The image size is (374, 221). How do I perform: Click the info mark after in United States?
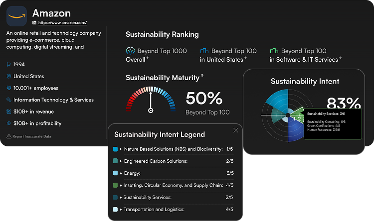pos(245,58)
